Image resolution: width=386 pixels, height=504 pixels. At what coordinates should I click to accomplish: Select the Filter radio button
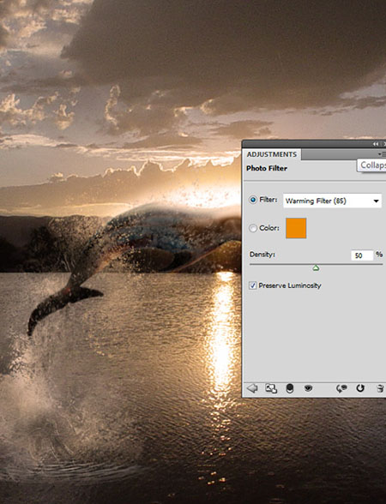(253, 200)
